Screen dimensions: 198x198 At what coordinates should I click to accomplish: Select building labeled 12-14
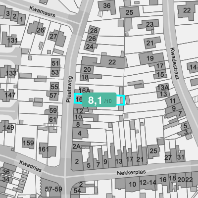tap(148, 182)
